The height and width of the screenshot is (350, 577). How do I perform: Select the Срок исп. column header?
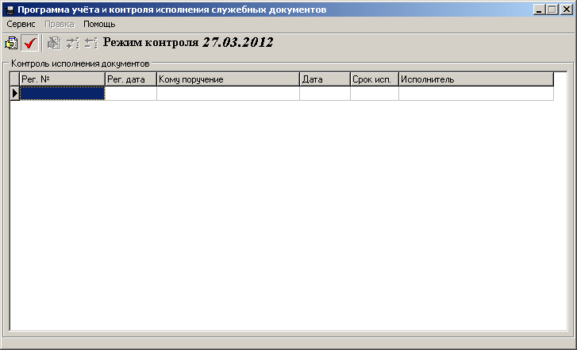374,79
